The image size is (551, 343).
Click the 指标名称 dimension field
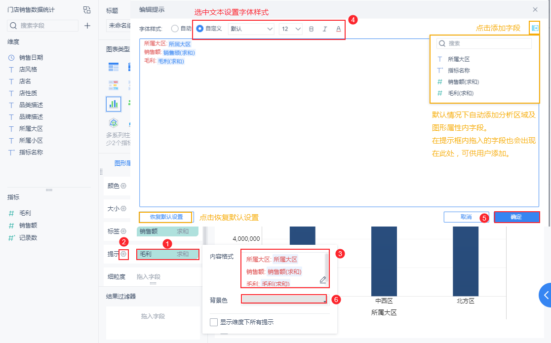pos(31,152)
